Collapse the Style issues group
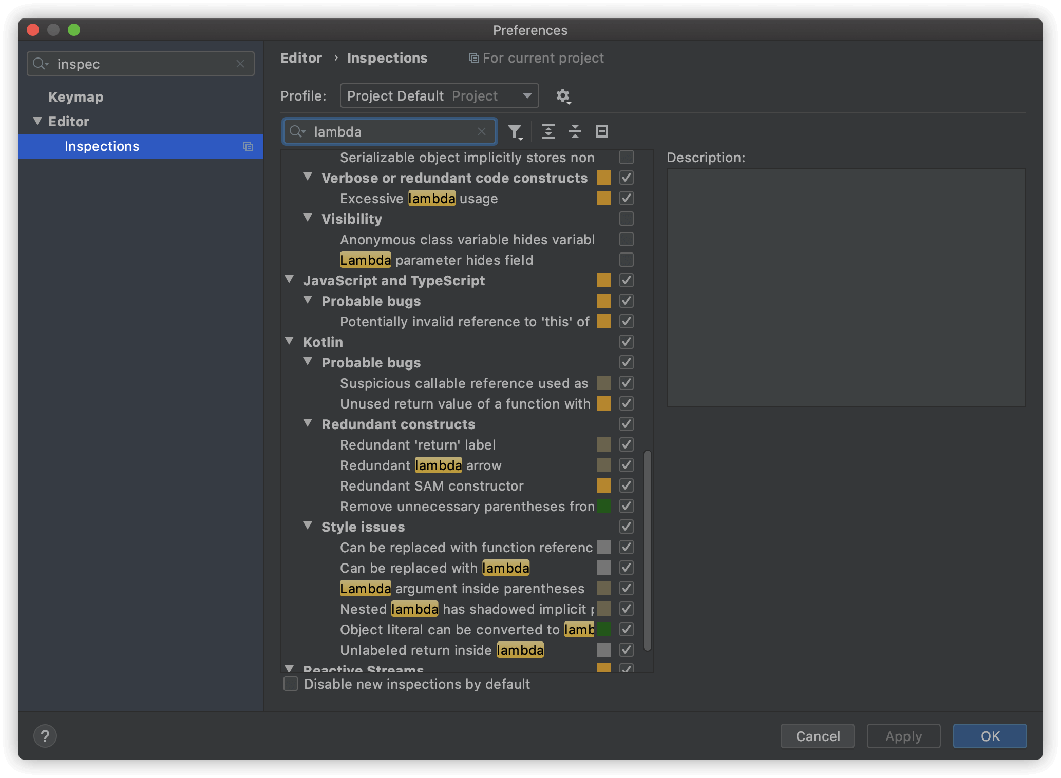The width and height of the screenshot is (1061, 778). [308, 526]
